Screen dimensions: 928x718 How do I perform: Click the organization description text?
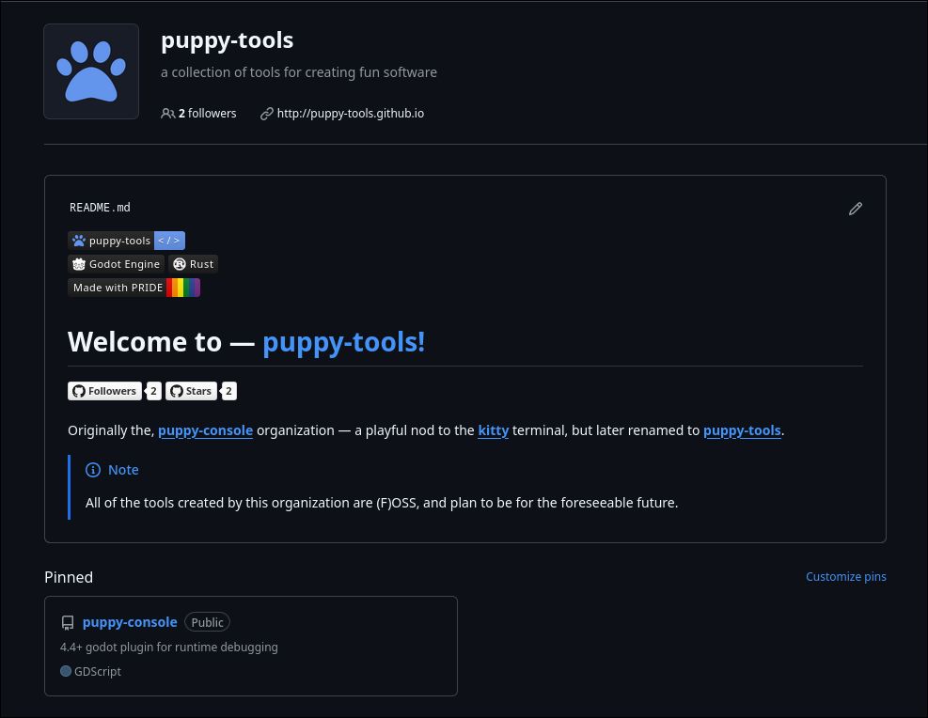point(299,72)
